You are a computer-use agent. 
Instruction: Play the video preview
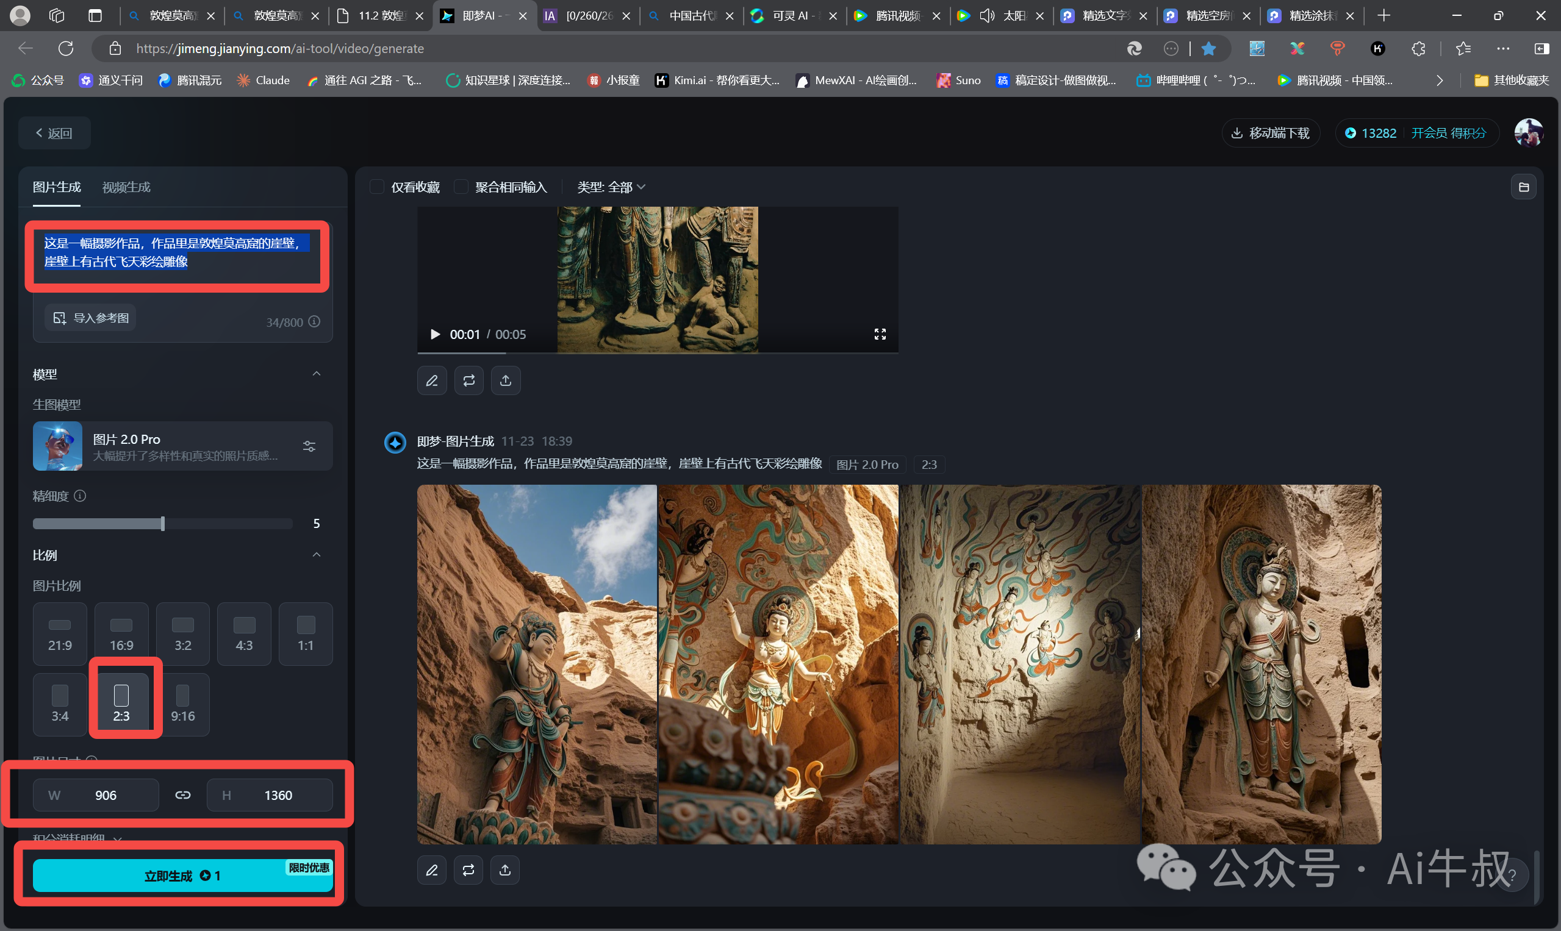[435, 334]
